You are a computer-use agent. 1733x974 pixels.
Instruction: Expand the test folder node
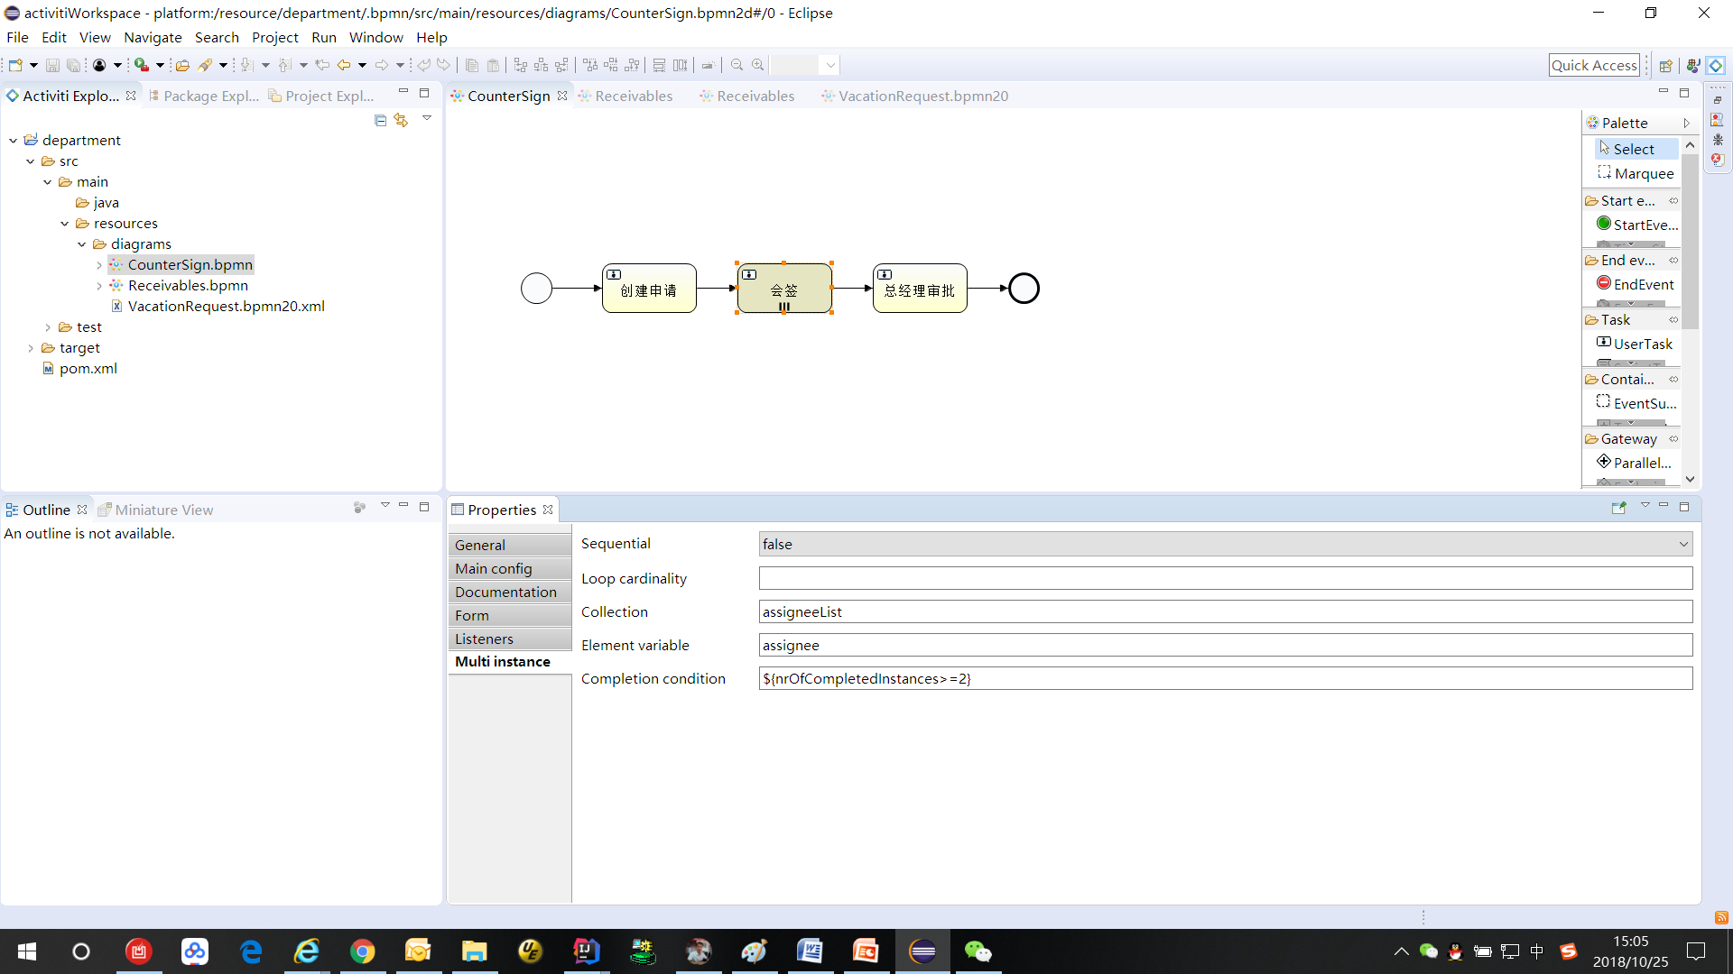click(48, 326)
